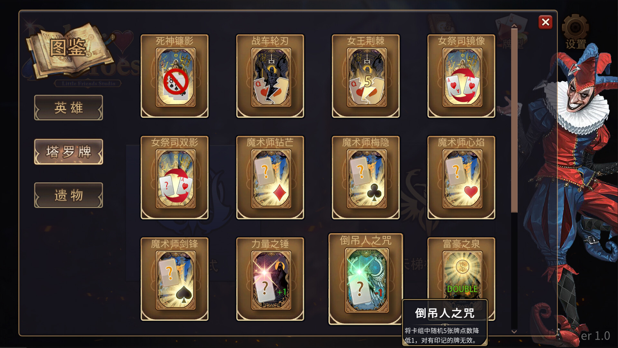Click the card list scrollbar thumb
The width and height of the screenshot is (618, 348).
pyautogui.click(x=514, y=121)
